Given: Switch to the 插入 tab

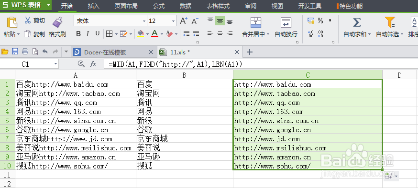Looking at the screenshot, I should (93, 6).
